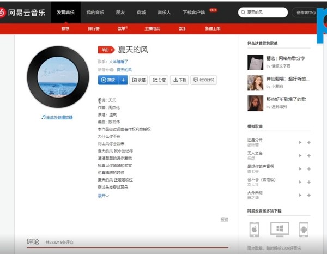Add 还是分开 to the play queue
The image size is (327, 254).
[309, 142]
